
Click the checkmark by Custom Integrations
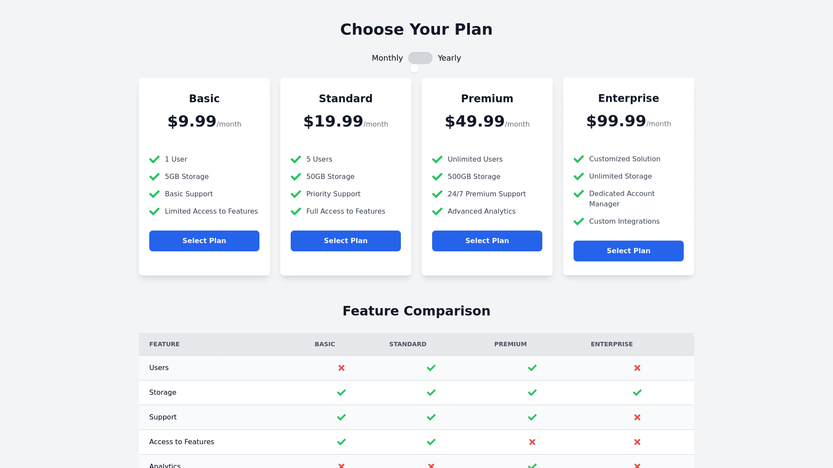(x=579, y=221)
